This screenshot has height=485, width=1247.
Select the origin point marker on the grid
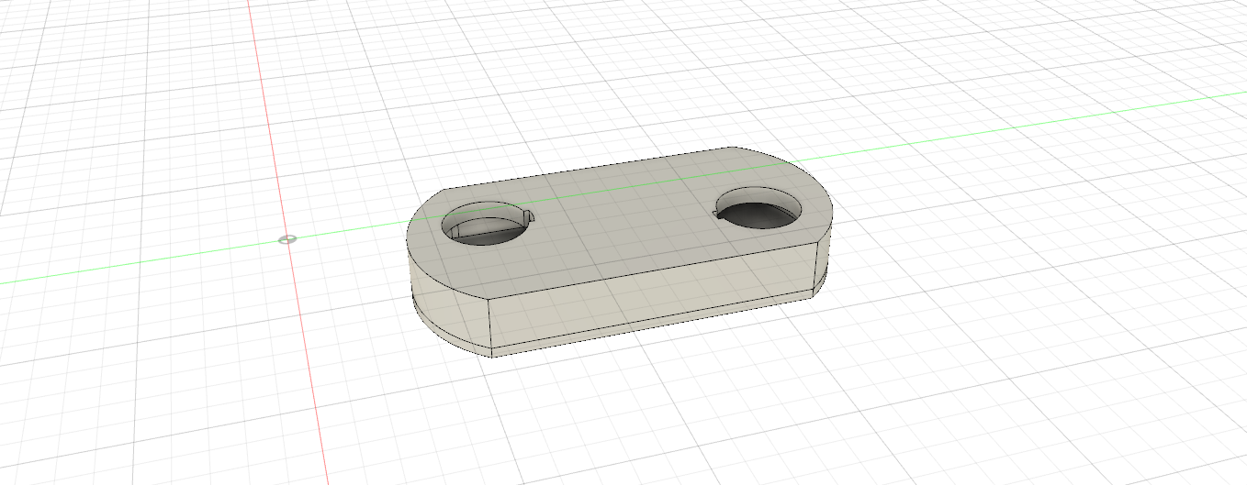[x=287, y=239]
